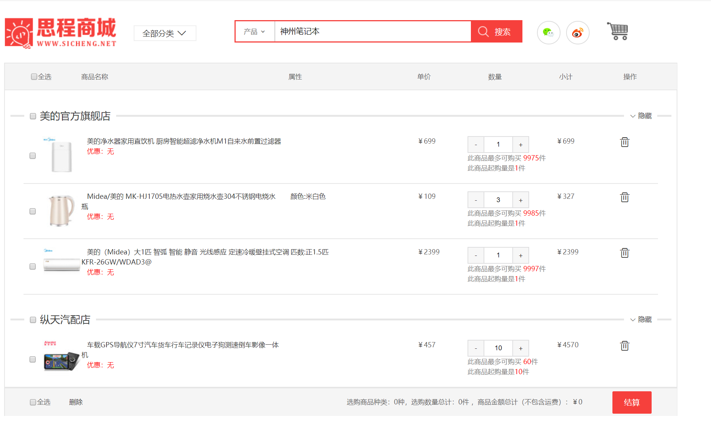Decrease the car GPS navigator quantity

pyautogui.click(x=476, y=348)
